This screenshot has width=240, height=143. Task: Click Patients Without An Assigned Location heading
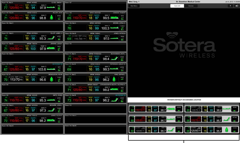[x=184, y=100]
